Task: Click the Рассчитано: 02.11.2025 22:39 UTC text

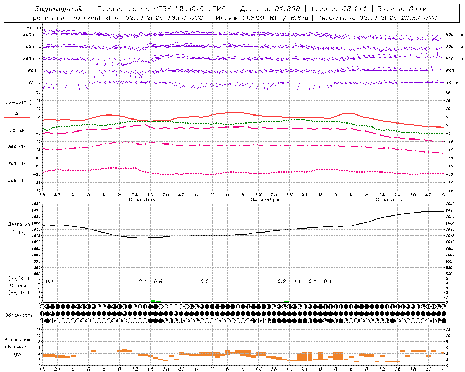Action: click(377, 18)
